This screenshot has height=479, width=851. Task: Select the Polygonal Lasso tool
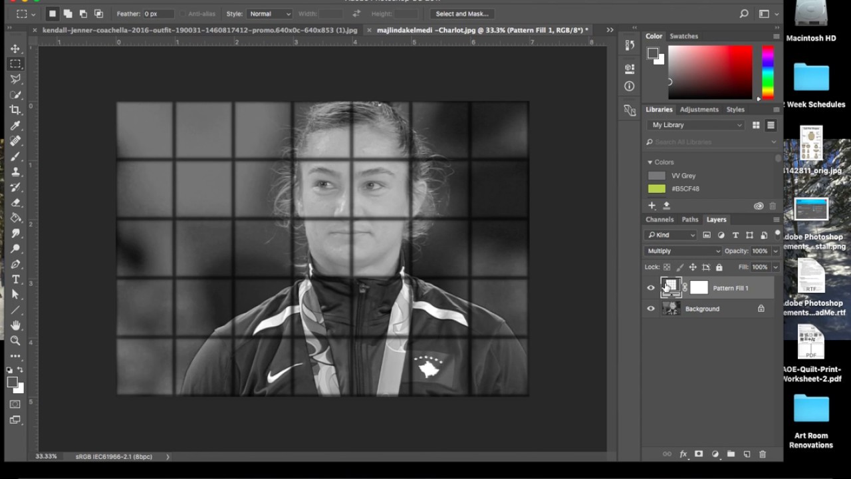click(x=15, y=79)
